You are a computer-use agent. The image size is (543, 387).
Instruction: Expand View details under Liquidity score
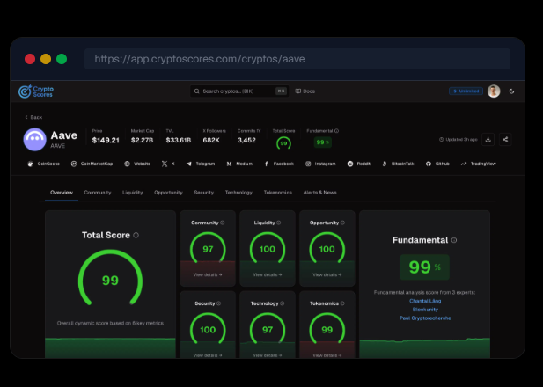click(x=268, y=274)
